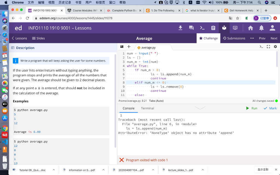This screenshot has height=175, width=280.
Task: Click the edstem.org address bar
Action: (131, 18)
